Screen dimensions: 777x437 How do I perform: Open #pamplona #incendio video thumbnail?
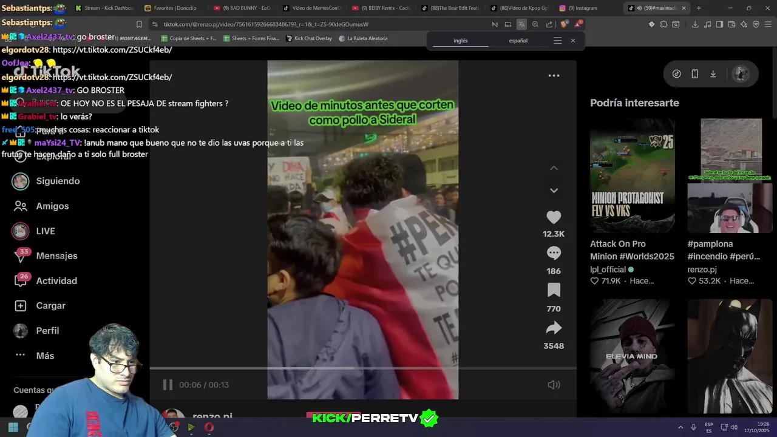(730, 175)
